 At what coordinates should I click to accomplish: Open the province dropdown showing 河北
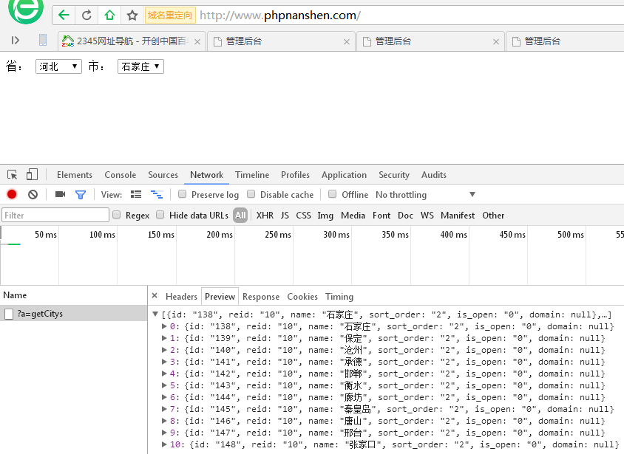coord(58,66)
